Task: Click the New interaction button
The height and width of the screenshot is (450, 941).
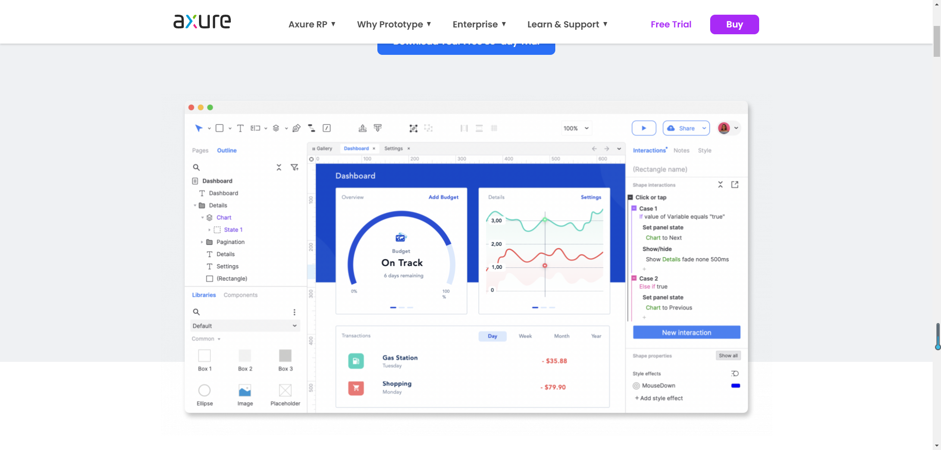Action: pyautogui.click(x=687, y=332)
